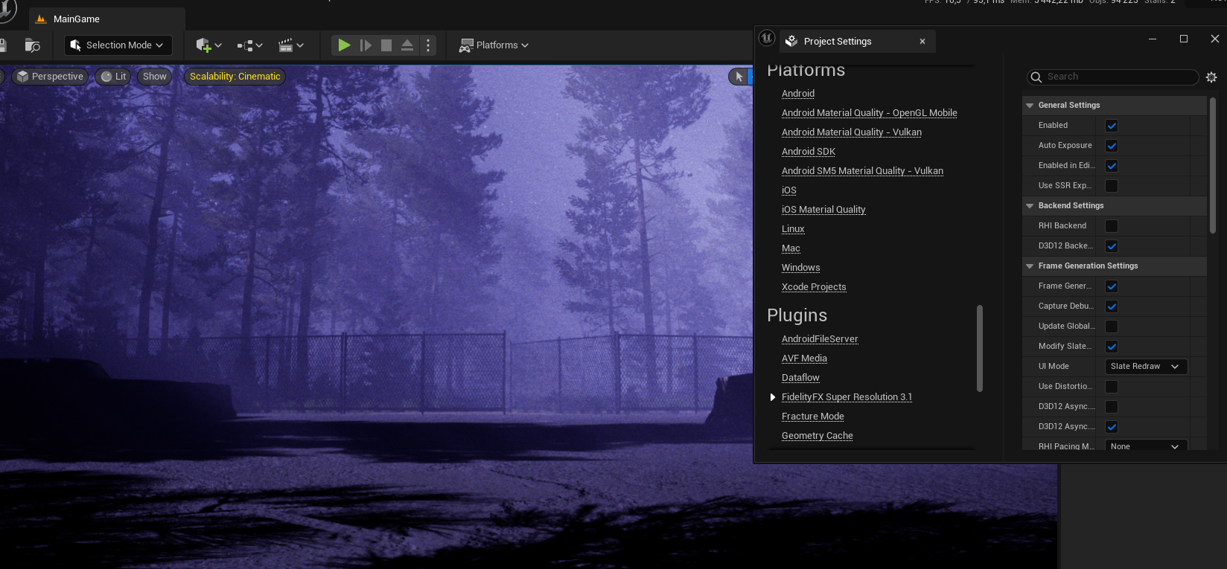
Task: Open the UI Mode Slate Redraw dropdown
Action: tap(1146, 367)
